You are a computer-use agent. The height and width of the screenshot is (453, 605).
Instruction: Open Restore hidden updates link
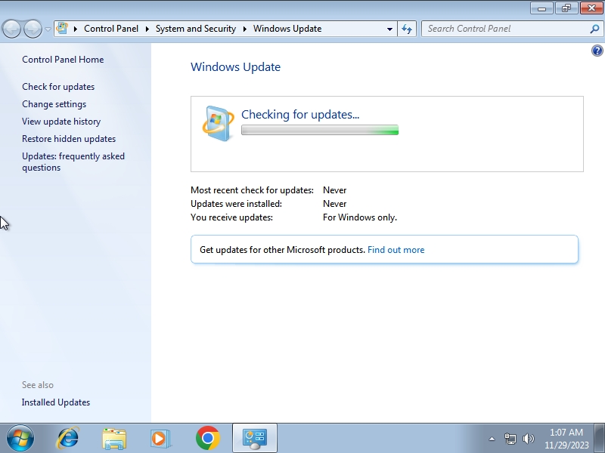69,139
